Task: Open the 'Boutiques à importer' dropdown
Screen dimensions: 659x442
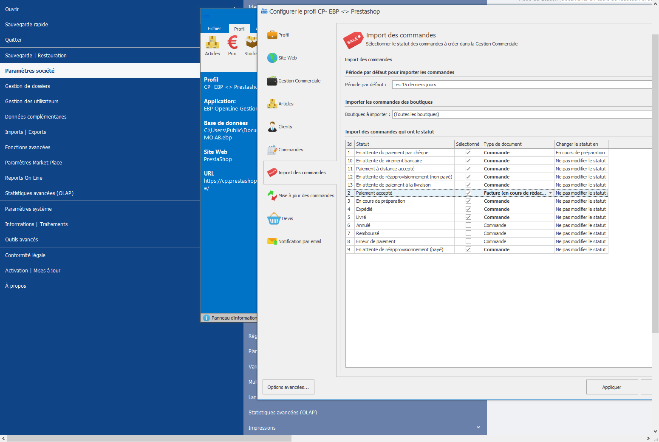Action: (x=522, y=114)
